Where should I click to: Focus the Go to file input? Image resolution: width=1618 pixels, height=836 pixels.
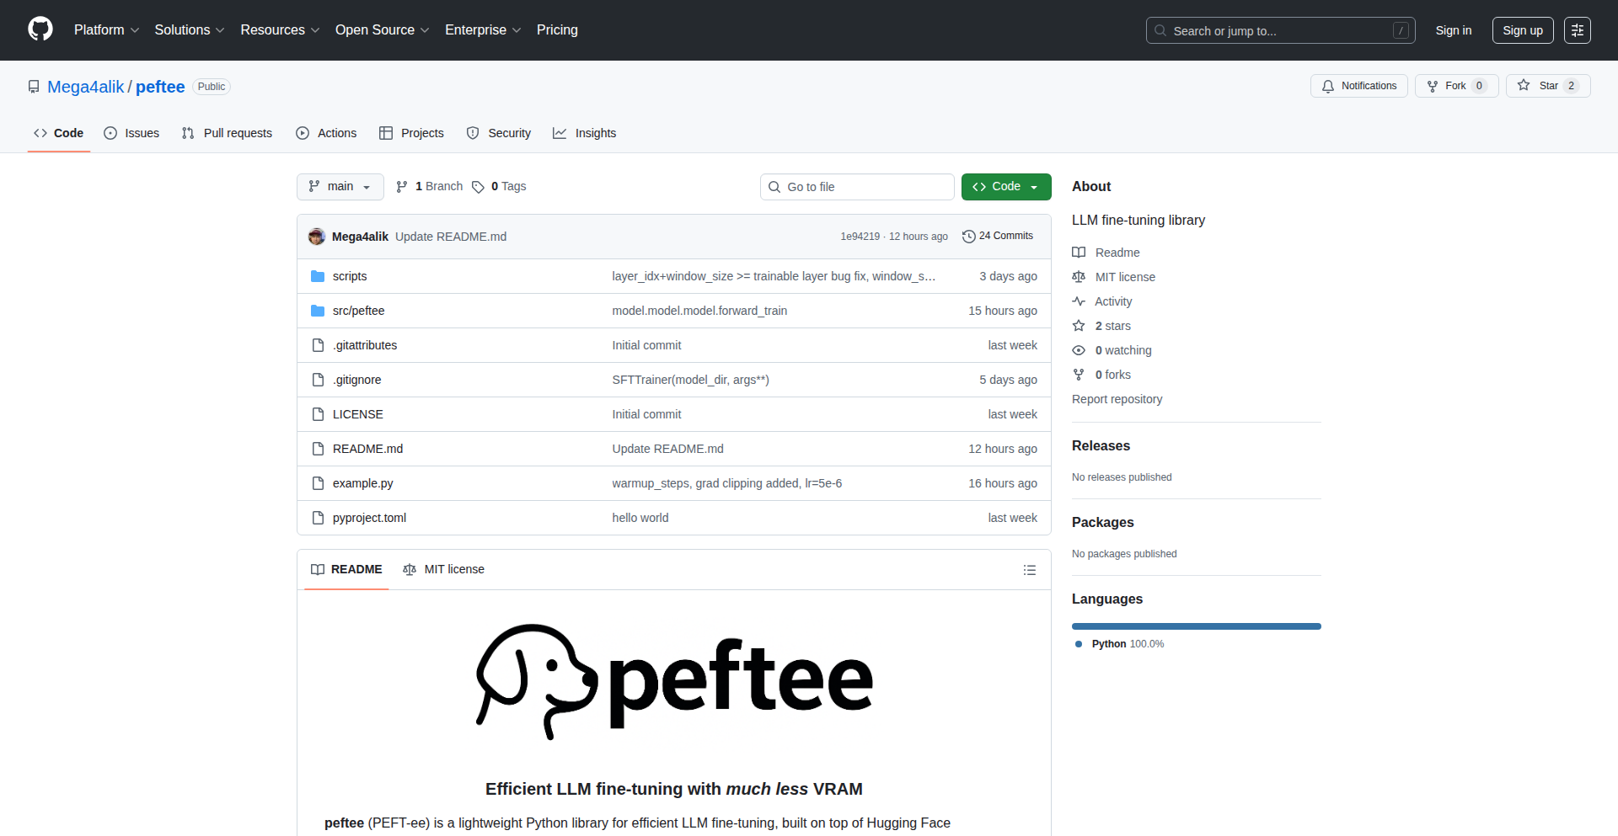857,187
